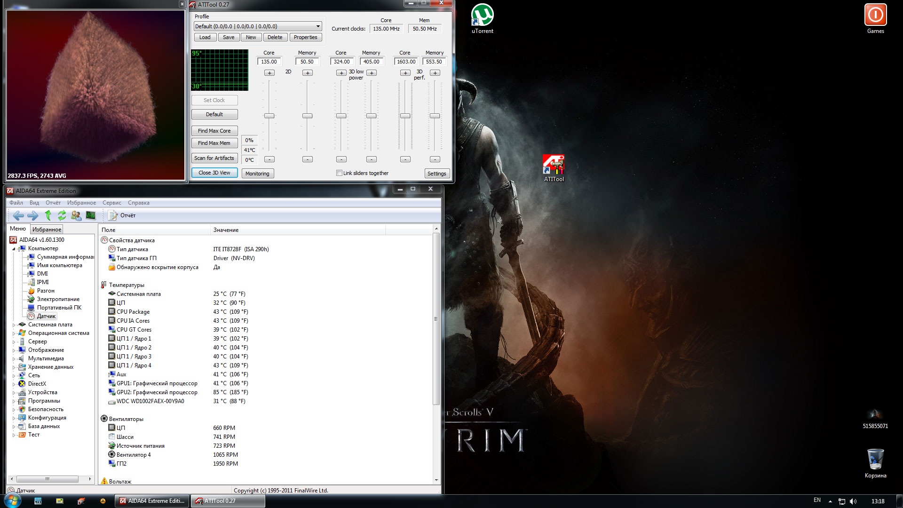Open ATITool Settings button
The height and width of the screenshot is (508, 903).
(x=436, y=174)
